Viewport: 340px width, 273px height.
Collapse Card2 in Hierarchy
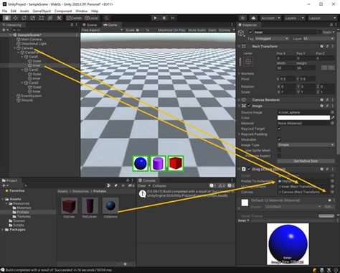pos(22,70)
